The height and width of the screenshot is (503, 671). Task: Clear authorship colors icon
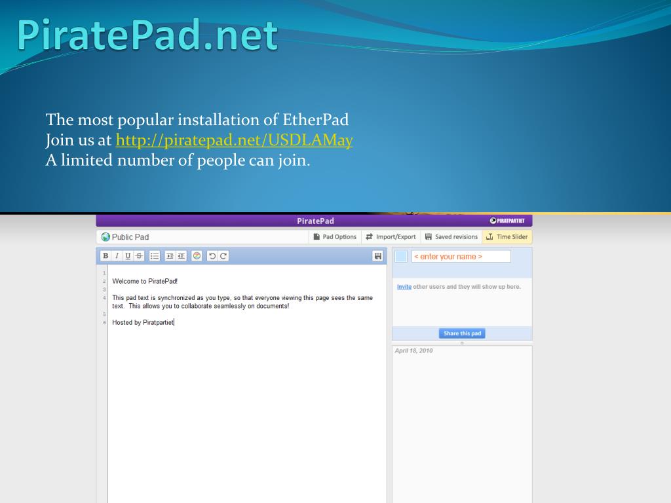pos(197,256)
